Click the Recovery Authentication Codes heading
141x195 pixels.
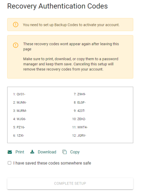[58, 6]
